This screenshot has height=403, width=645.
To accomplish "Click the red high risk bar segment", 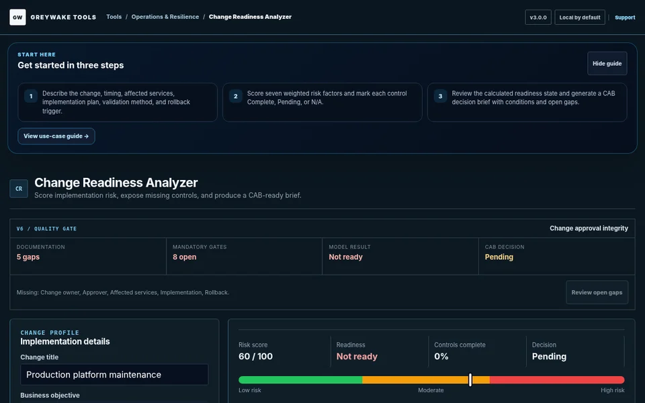I will 557,380.
